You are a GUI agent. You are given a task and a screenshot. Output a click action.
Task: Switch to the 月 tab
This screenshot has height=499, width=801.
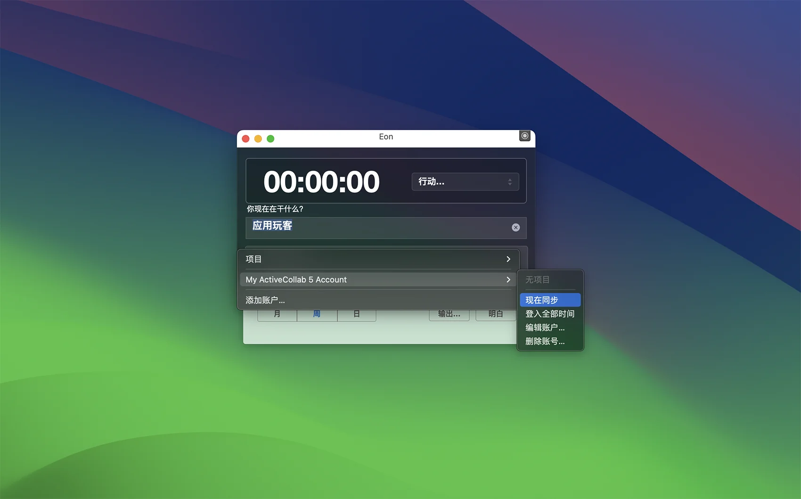[277, 315]
